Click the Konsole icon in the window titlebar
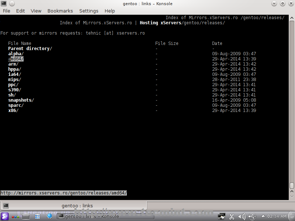Screen dimensions: 295x221 pyautogui.click(x=3, y=3)
